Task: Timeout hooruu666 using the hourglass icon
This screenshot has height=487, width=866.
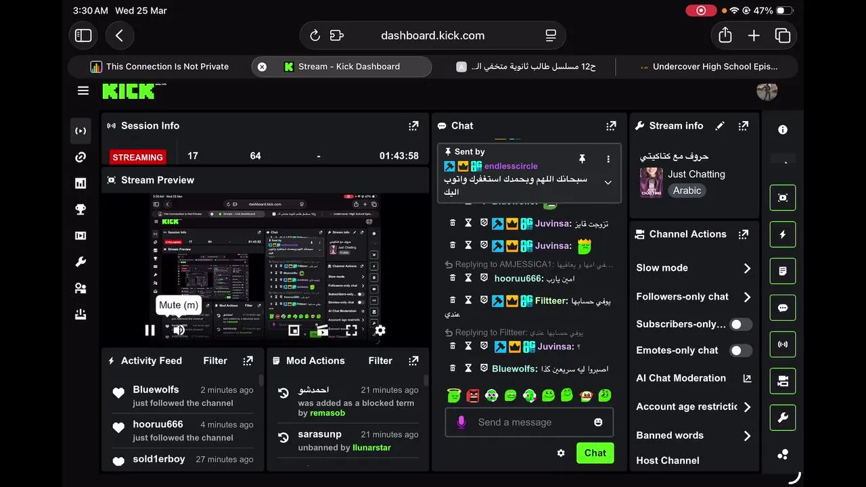Action: (468, 278)
